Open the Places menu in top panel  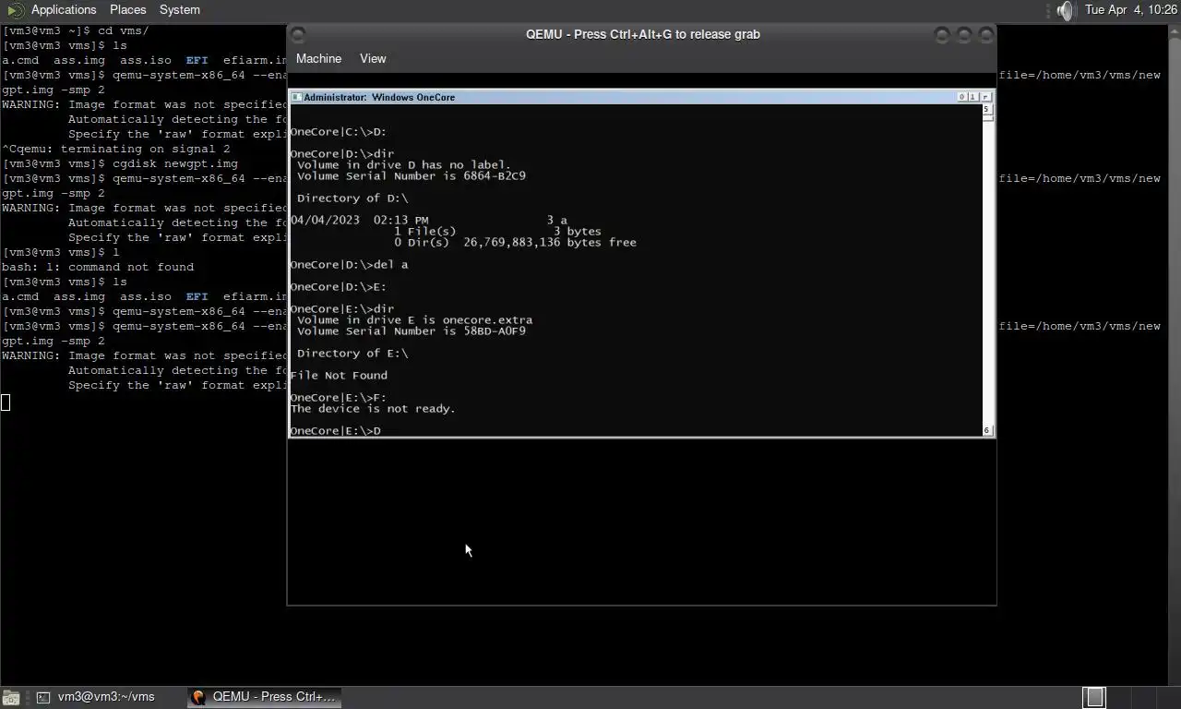[x=127, y=9]
